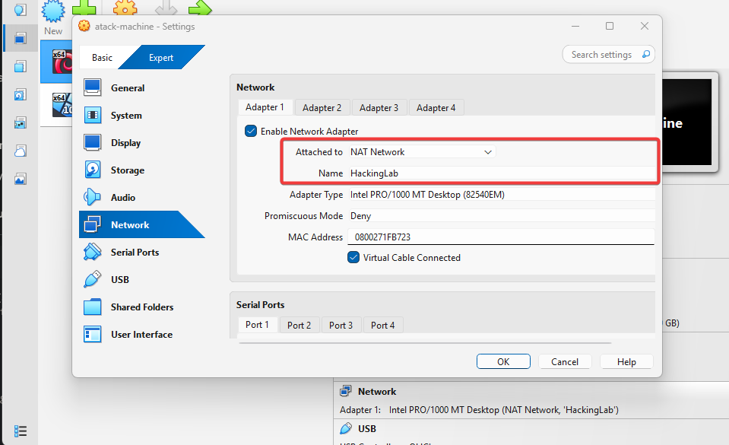The height and width of the screenshot is (445, 729).
Task: Switch to the Basic settings mode tab
Action: click(x=103, y=58)
